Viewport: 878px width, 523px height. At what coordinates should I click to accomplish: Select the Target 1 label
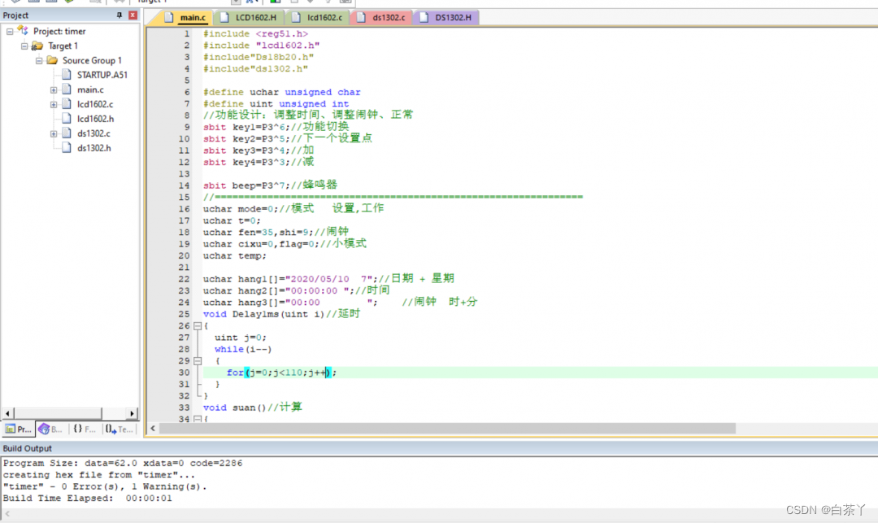(63, 46)
